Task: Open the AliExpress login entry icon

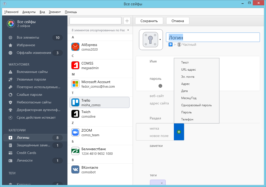Action: pos(75,47)
